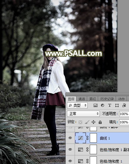The width and height of the screenshot is (129, 164).
Task: Lock image pixels brush icon
Action: (x=87, y=122)
